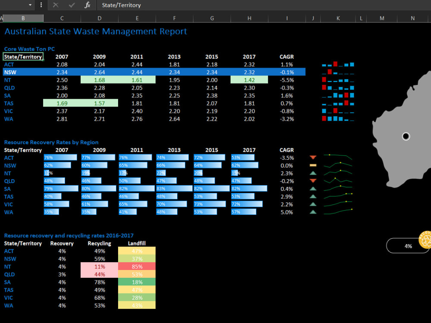
Task: Select the Recycling column header cell
Action: [99, 243]
